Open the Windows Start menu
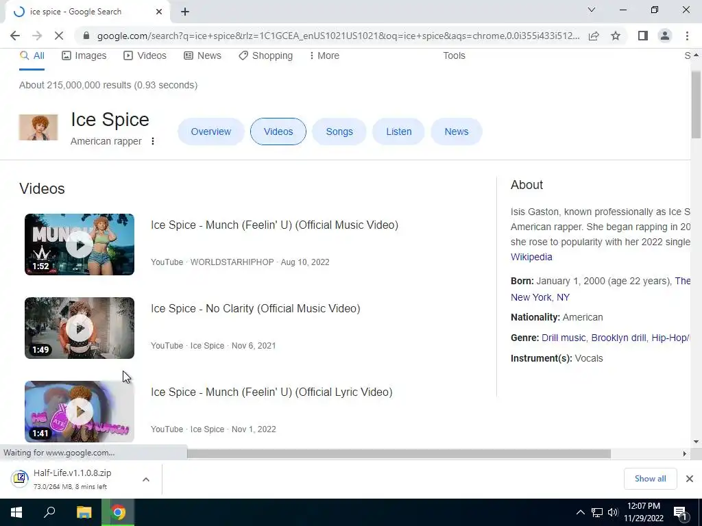The width and height of the screenshot is (702, 526). coord(16,512)
